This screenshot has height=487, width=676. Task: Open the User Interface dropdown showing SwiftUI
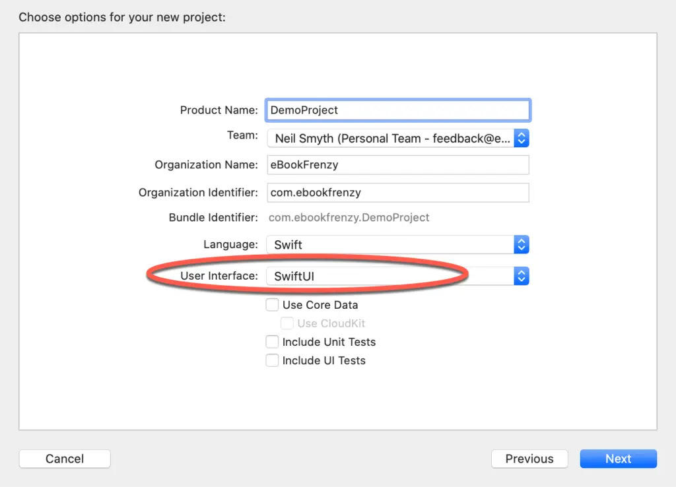pos(397,276)
